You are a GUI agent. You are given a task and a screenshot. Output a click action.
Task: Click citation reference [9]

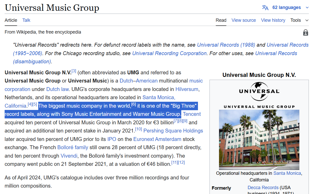pyautogui.click(x=185, y=121)
